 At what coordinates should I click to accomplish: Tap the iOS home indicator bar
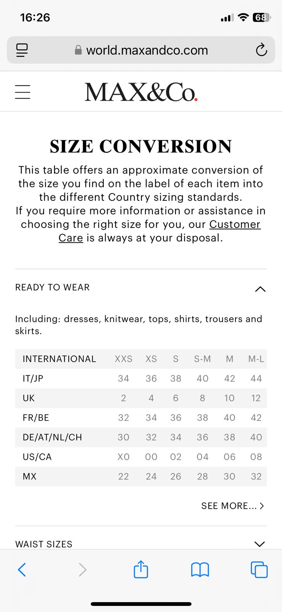(141, 604)
